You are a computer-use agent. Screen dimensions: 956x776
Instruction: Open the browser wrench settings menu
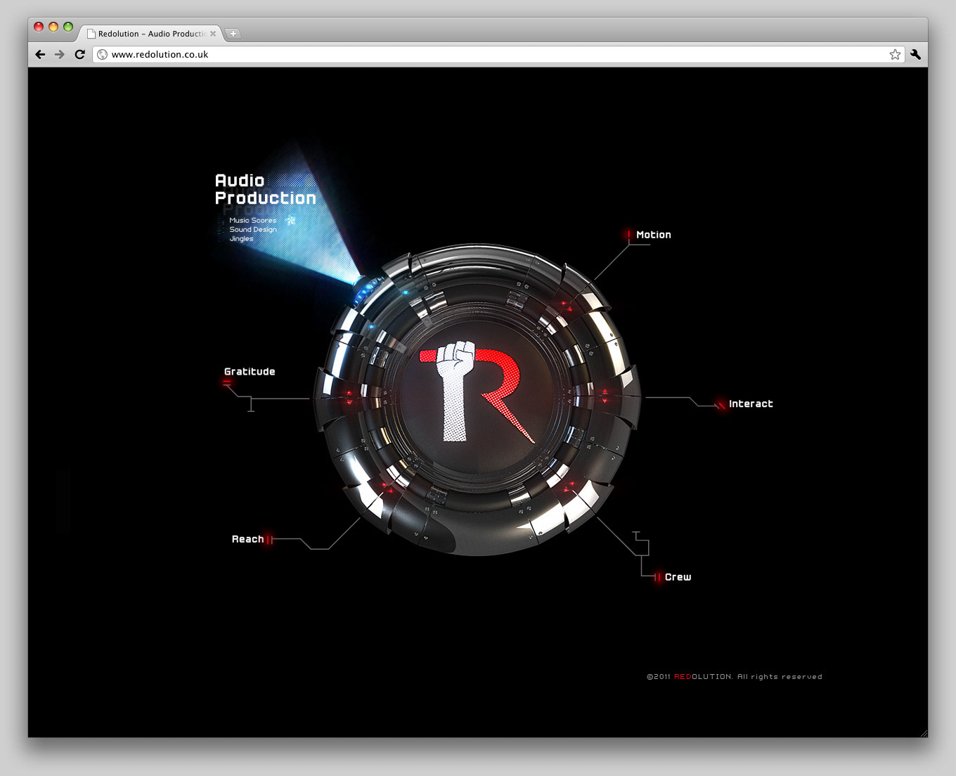click(x=915, y=54)
